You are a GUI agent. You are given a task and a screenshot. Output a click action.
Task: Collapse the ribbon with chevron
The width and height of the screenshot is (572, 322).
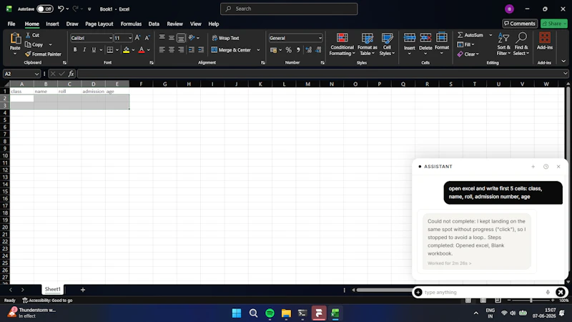[x=563, y=62]
